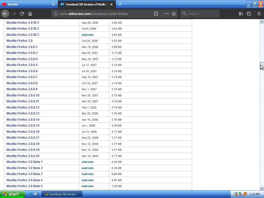Click the taskbar clock showing 1:22 PM
The image size is (264, 198).
pyautogui.click(x=254, y=194)
